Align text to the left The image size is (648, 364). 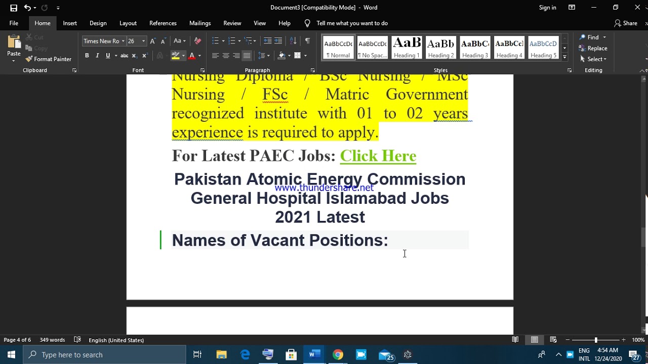click(x=215, y=56)
